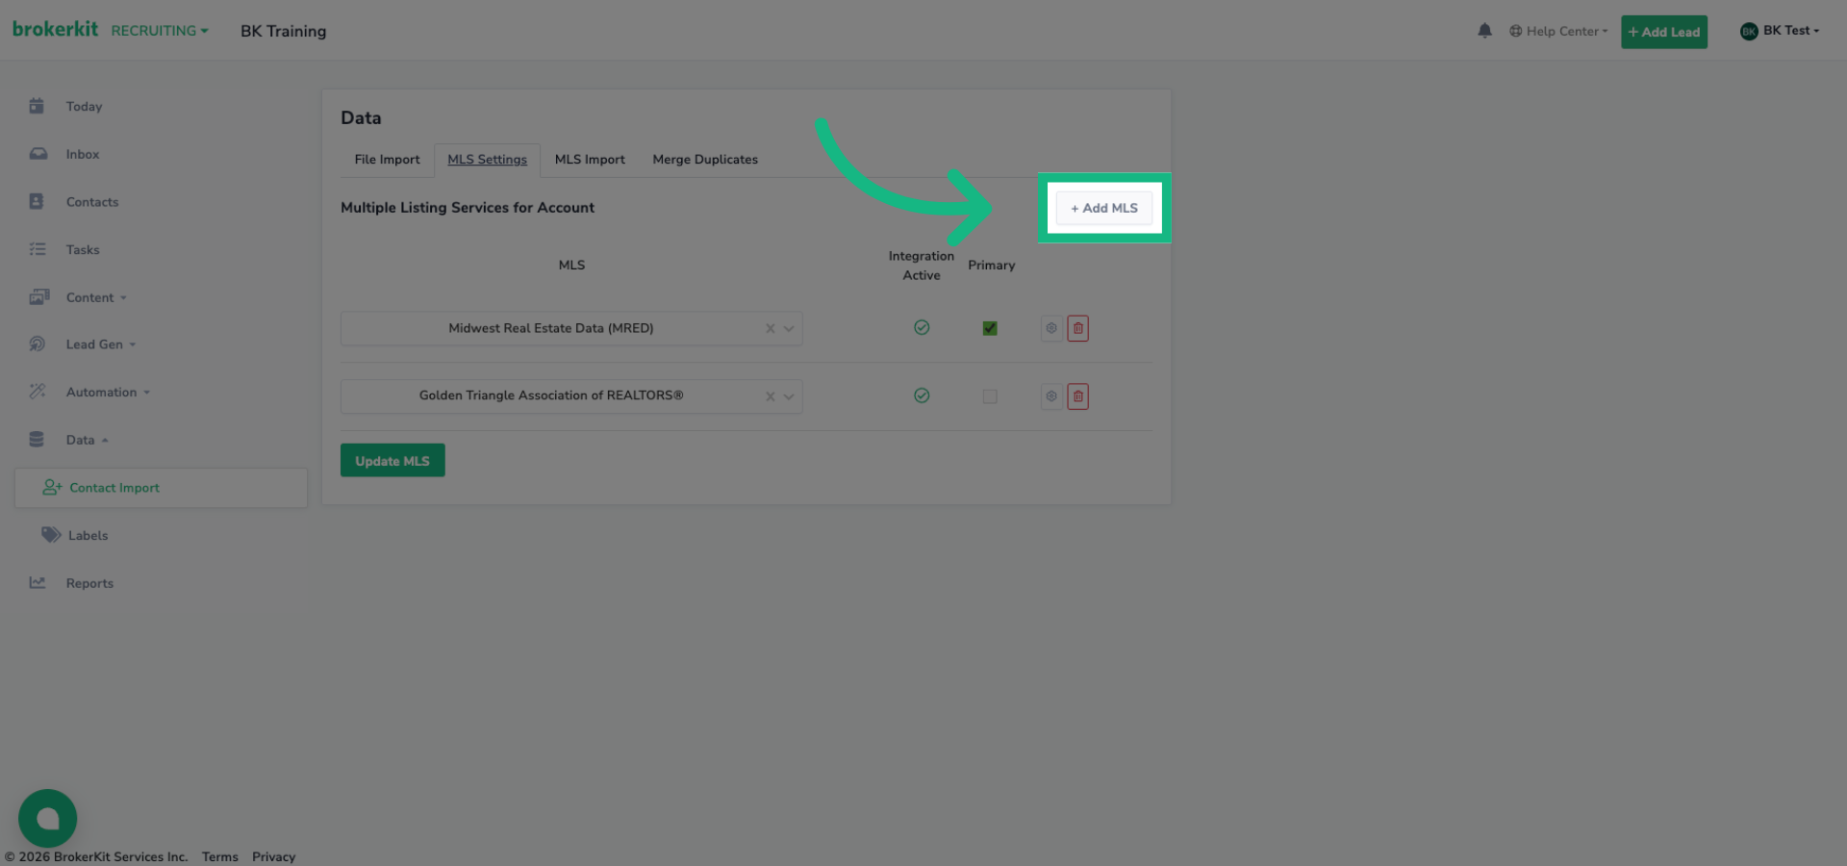Image resolution: width=1847 pixels, height=866 pixels.
Task: Collapse the Data sidebar menu
Action: [87, 440]
